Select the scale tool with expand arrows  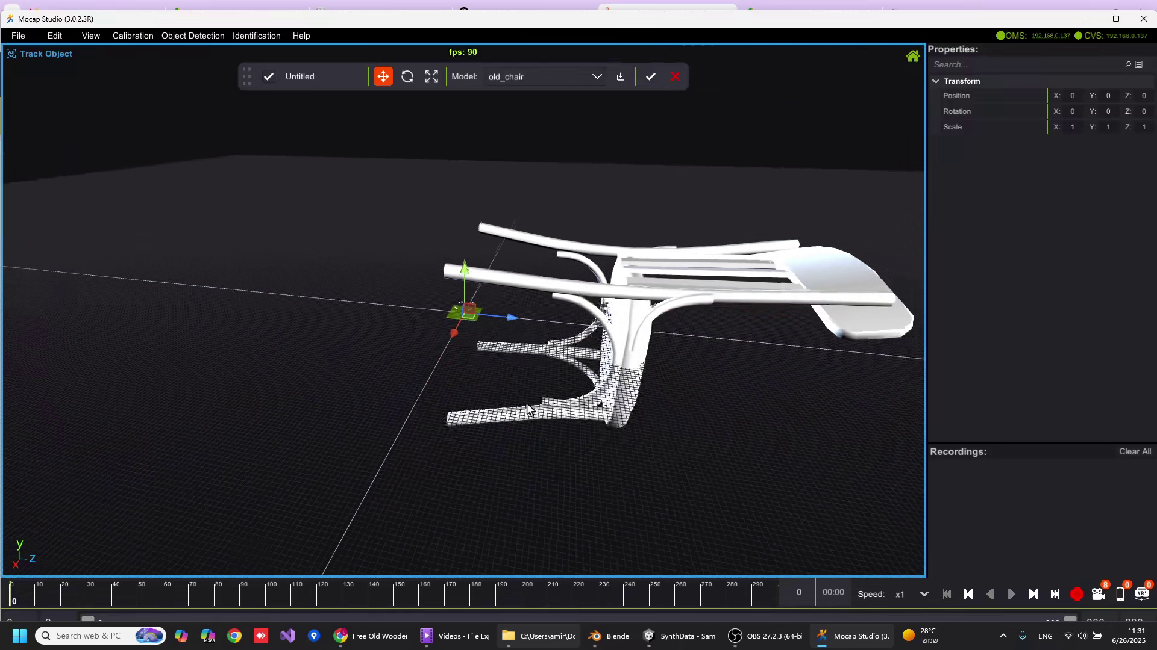(x=431, y=77)
